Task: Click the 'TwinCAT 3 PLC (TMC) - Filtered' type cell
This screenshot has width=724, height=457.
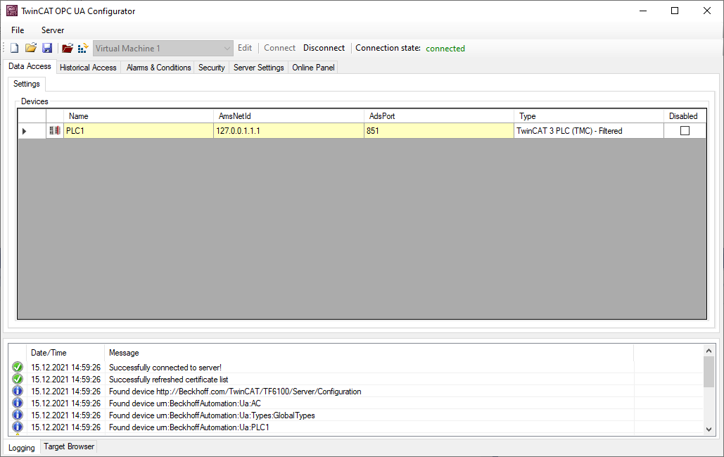Action: (589, 131)
